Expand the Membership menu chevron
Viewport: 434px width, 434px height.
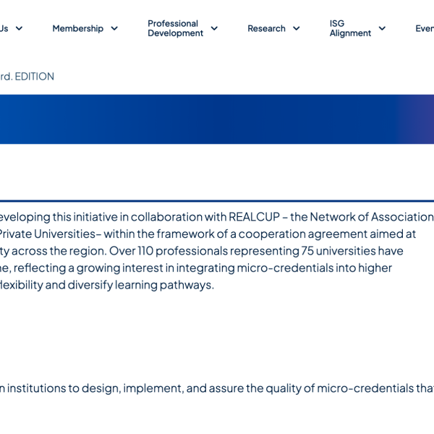tap(114, 29)
